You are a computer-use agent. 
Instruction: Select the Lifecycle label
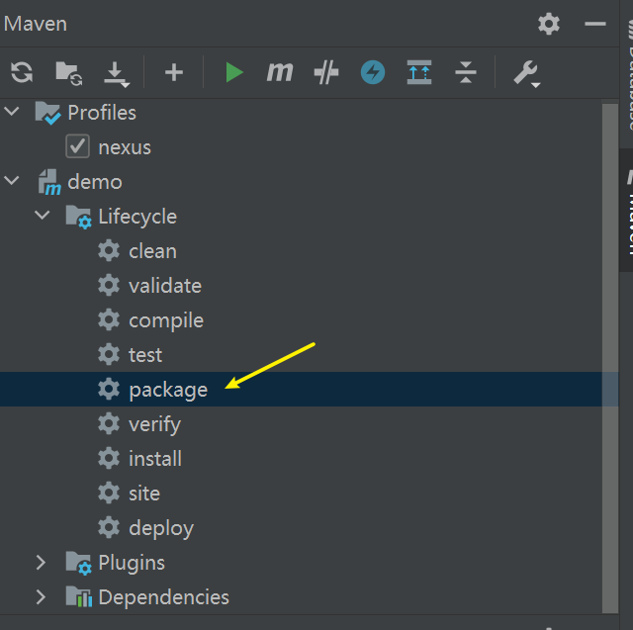[x=137, y=218]
